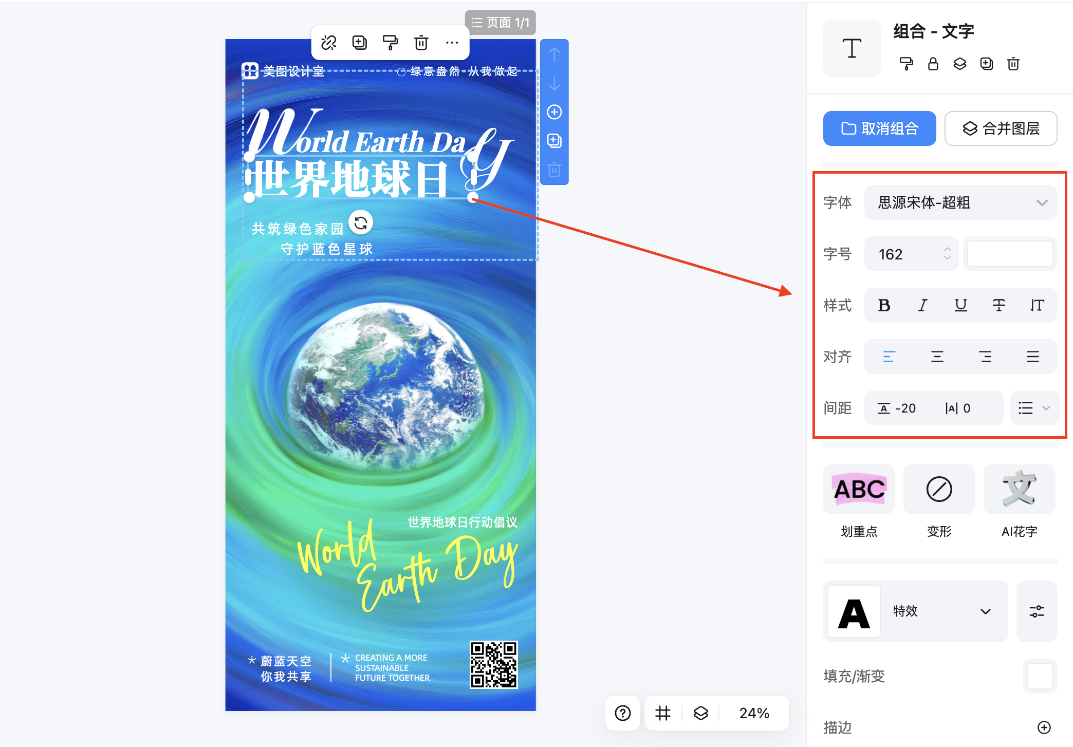
Task: Open the 填充/渐变 color swatch
Action: (x=1040, y=676)
